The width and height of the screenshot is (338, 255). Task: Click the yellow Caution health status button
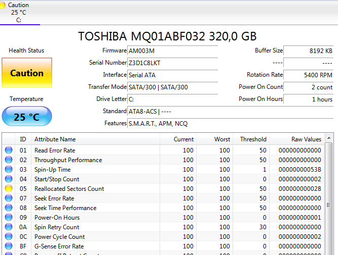pyautogui.click(x=27, y=73)
